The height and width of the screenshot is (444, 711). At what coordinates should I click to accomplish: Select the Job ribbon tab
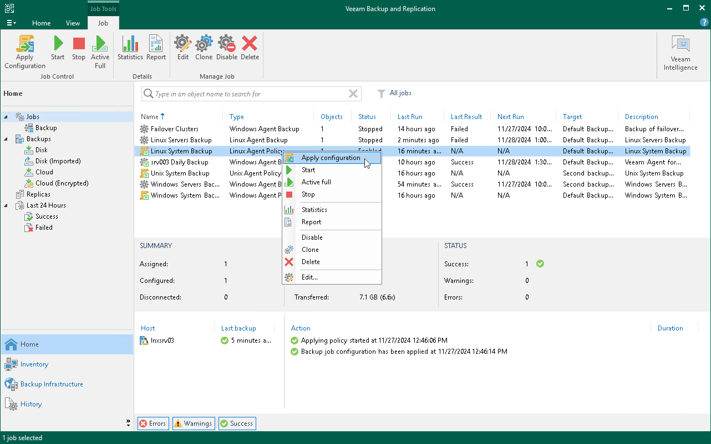tap(103, 23)
